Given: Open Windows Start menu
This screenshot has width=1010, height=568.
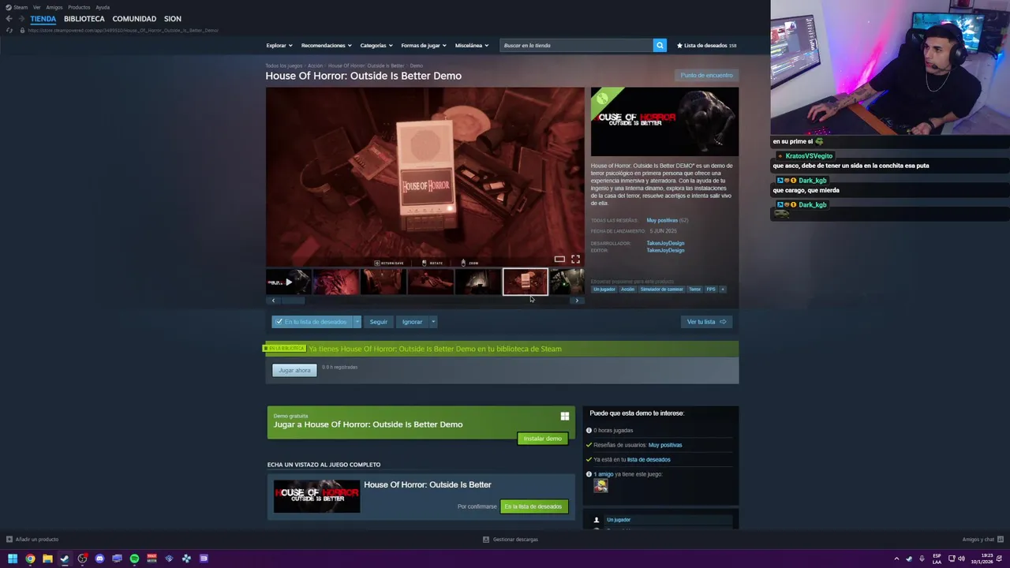Looking at the screenshot, I should pos(13,559).
